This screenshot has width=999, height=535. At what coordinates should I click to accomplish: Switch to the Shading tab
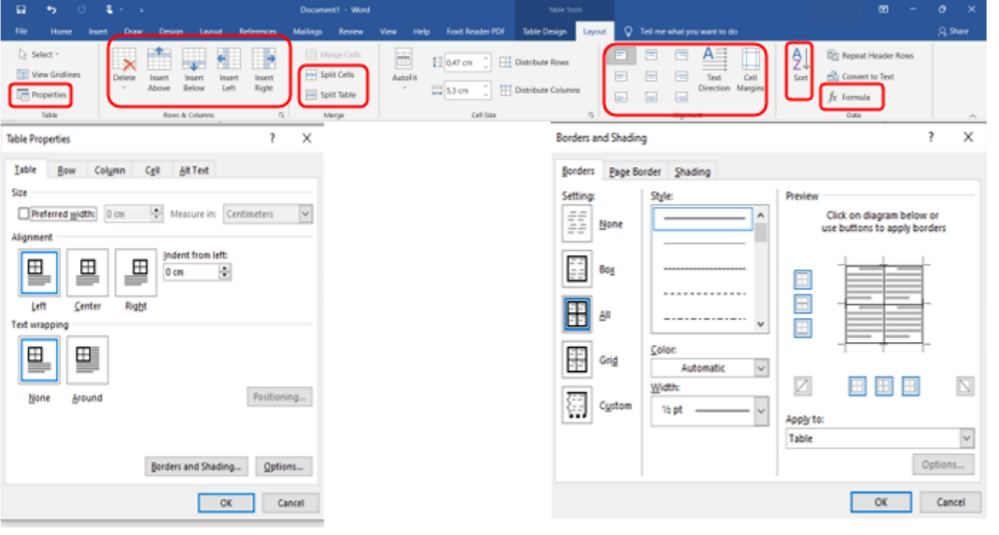[x=692, y=171]
